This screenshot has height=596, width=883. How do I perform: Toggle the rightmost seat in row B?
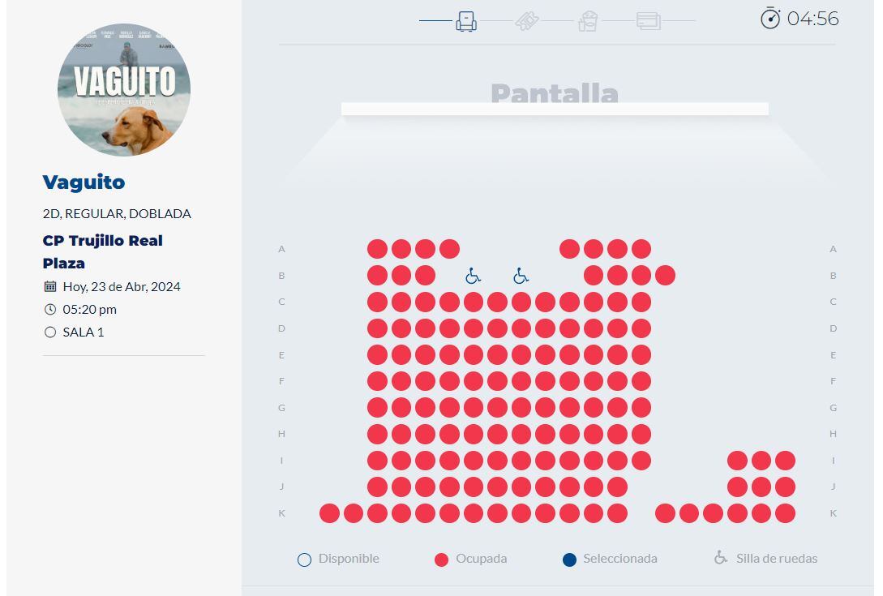click(x=665, y=276)
